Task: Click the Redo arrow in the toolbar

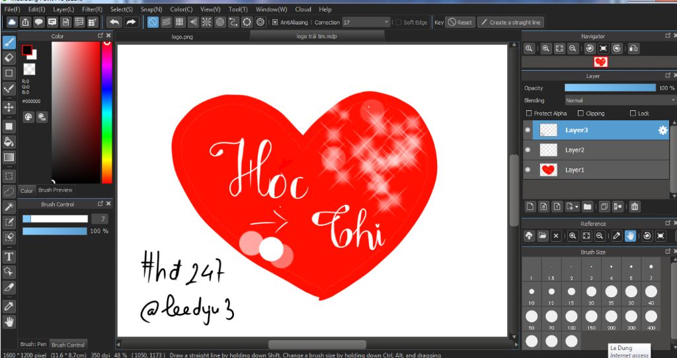Action: [x=131, y=22]
